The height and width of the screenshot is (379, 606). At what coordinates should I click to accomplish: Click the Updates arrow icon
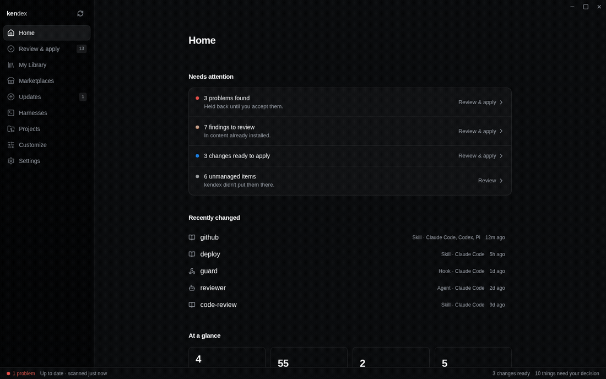(11, 97)
